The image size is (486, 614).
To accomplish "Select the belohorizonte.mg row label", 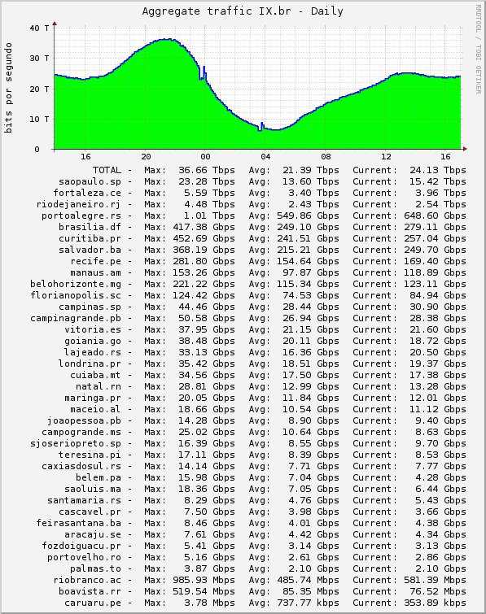I will coord(76,284).
